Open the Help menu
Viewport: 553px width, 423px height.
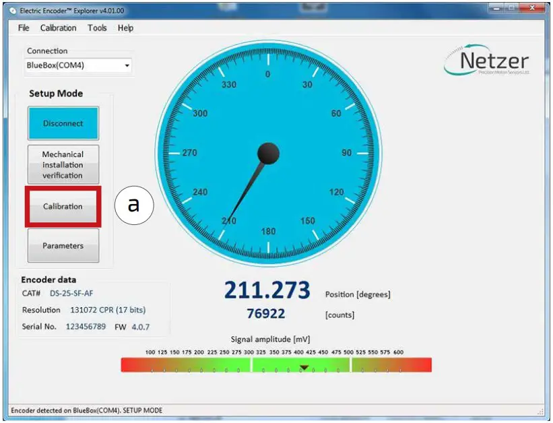tap(125, 28)
